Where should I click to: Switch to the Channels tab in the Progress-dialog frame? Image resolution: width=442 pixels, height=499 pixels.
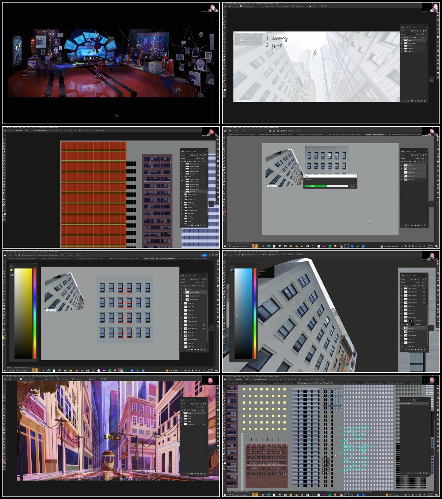coord(409,152)
